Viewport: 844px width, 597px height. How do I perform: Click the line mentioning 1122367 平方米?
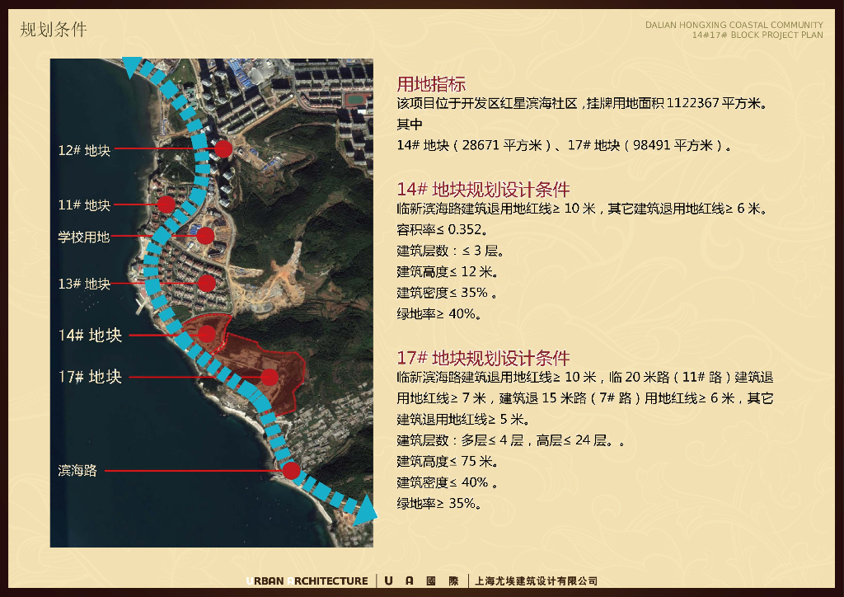pos(582,103)
